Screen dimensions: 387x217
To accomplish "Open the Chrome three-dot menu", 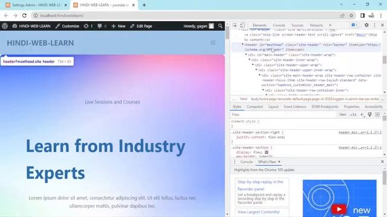I will tap(380, 16).
